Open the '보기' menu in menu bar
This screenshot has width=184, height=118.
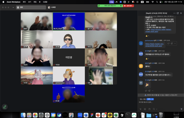pos(30,2)
